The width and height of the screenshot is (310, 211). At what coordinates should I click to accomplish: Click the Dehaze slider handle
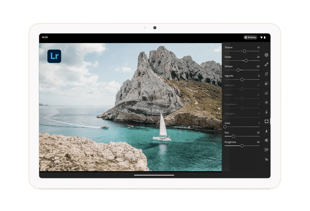click(238, 70)
